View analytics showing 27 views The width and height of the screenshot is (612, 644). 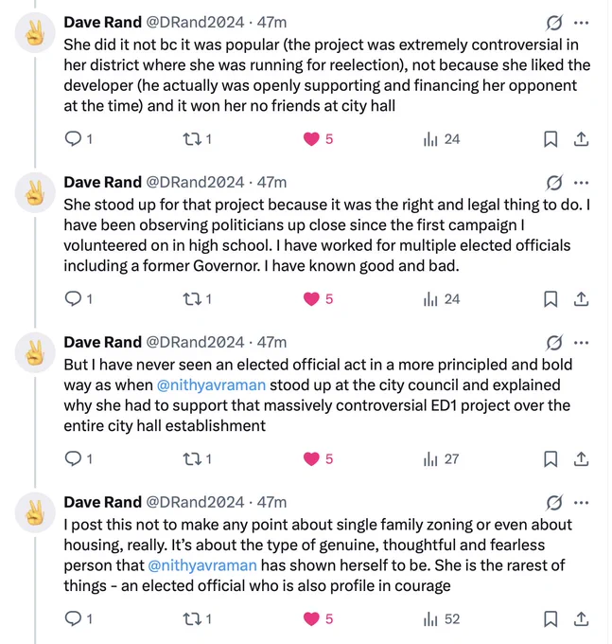pos(442,458)
